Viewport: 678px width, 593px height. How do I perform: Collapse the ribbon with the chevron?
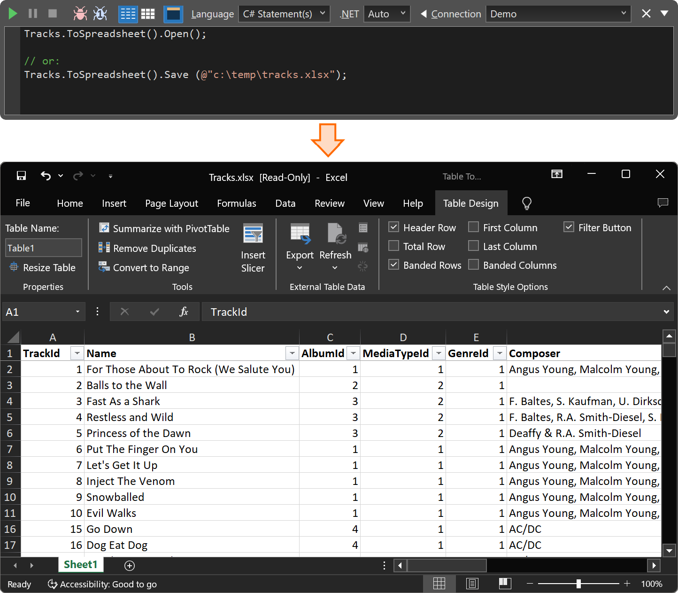666,288
